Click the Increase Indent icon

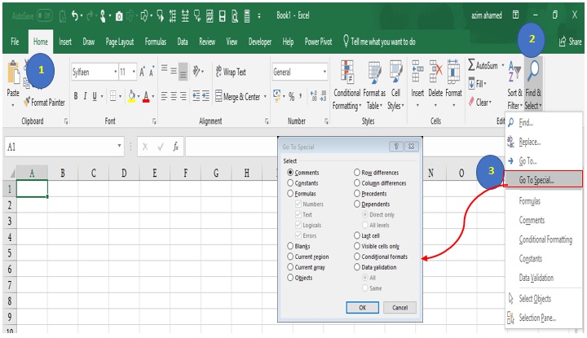pos(205,96)
